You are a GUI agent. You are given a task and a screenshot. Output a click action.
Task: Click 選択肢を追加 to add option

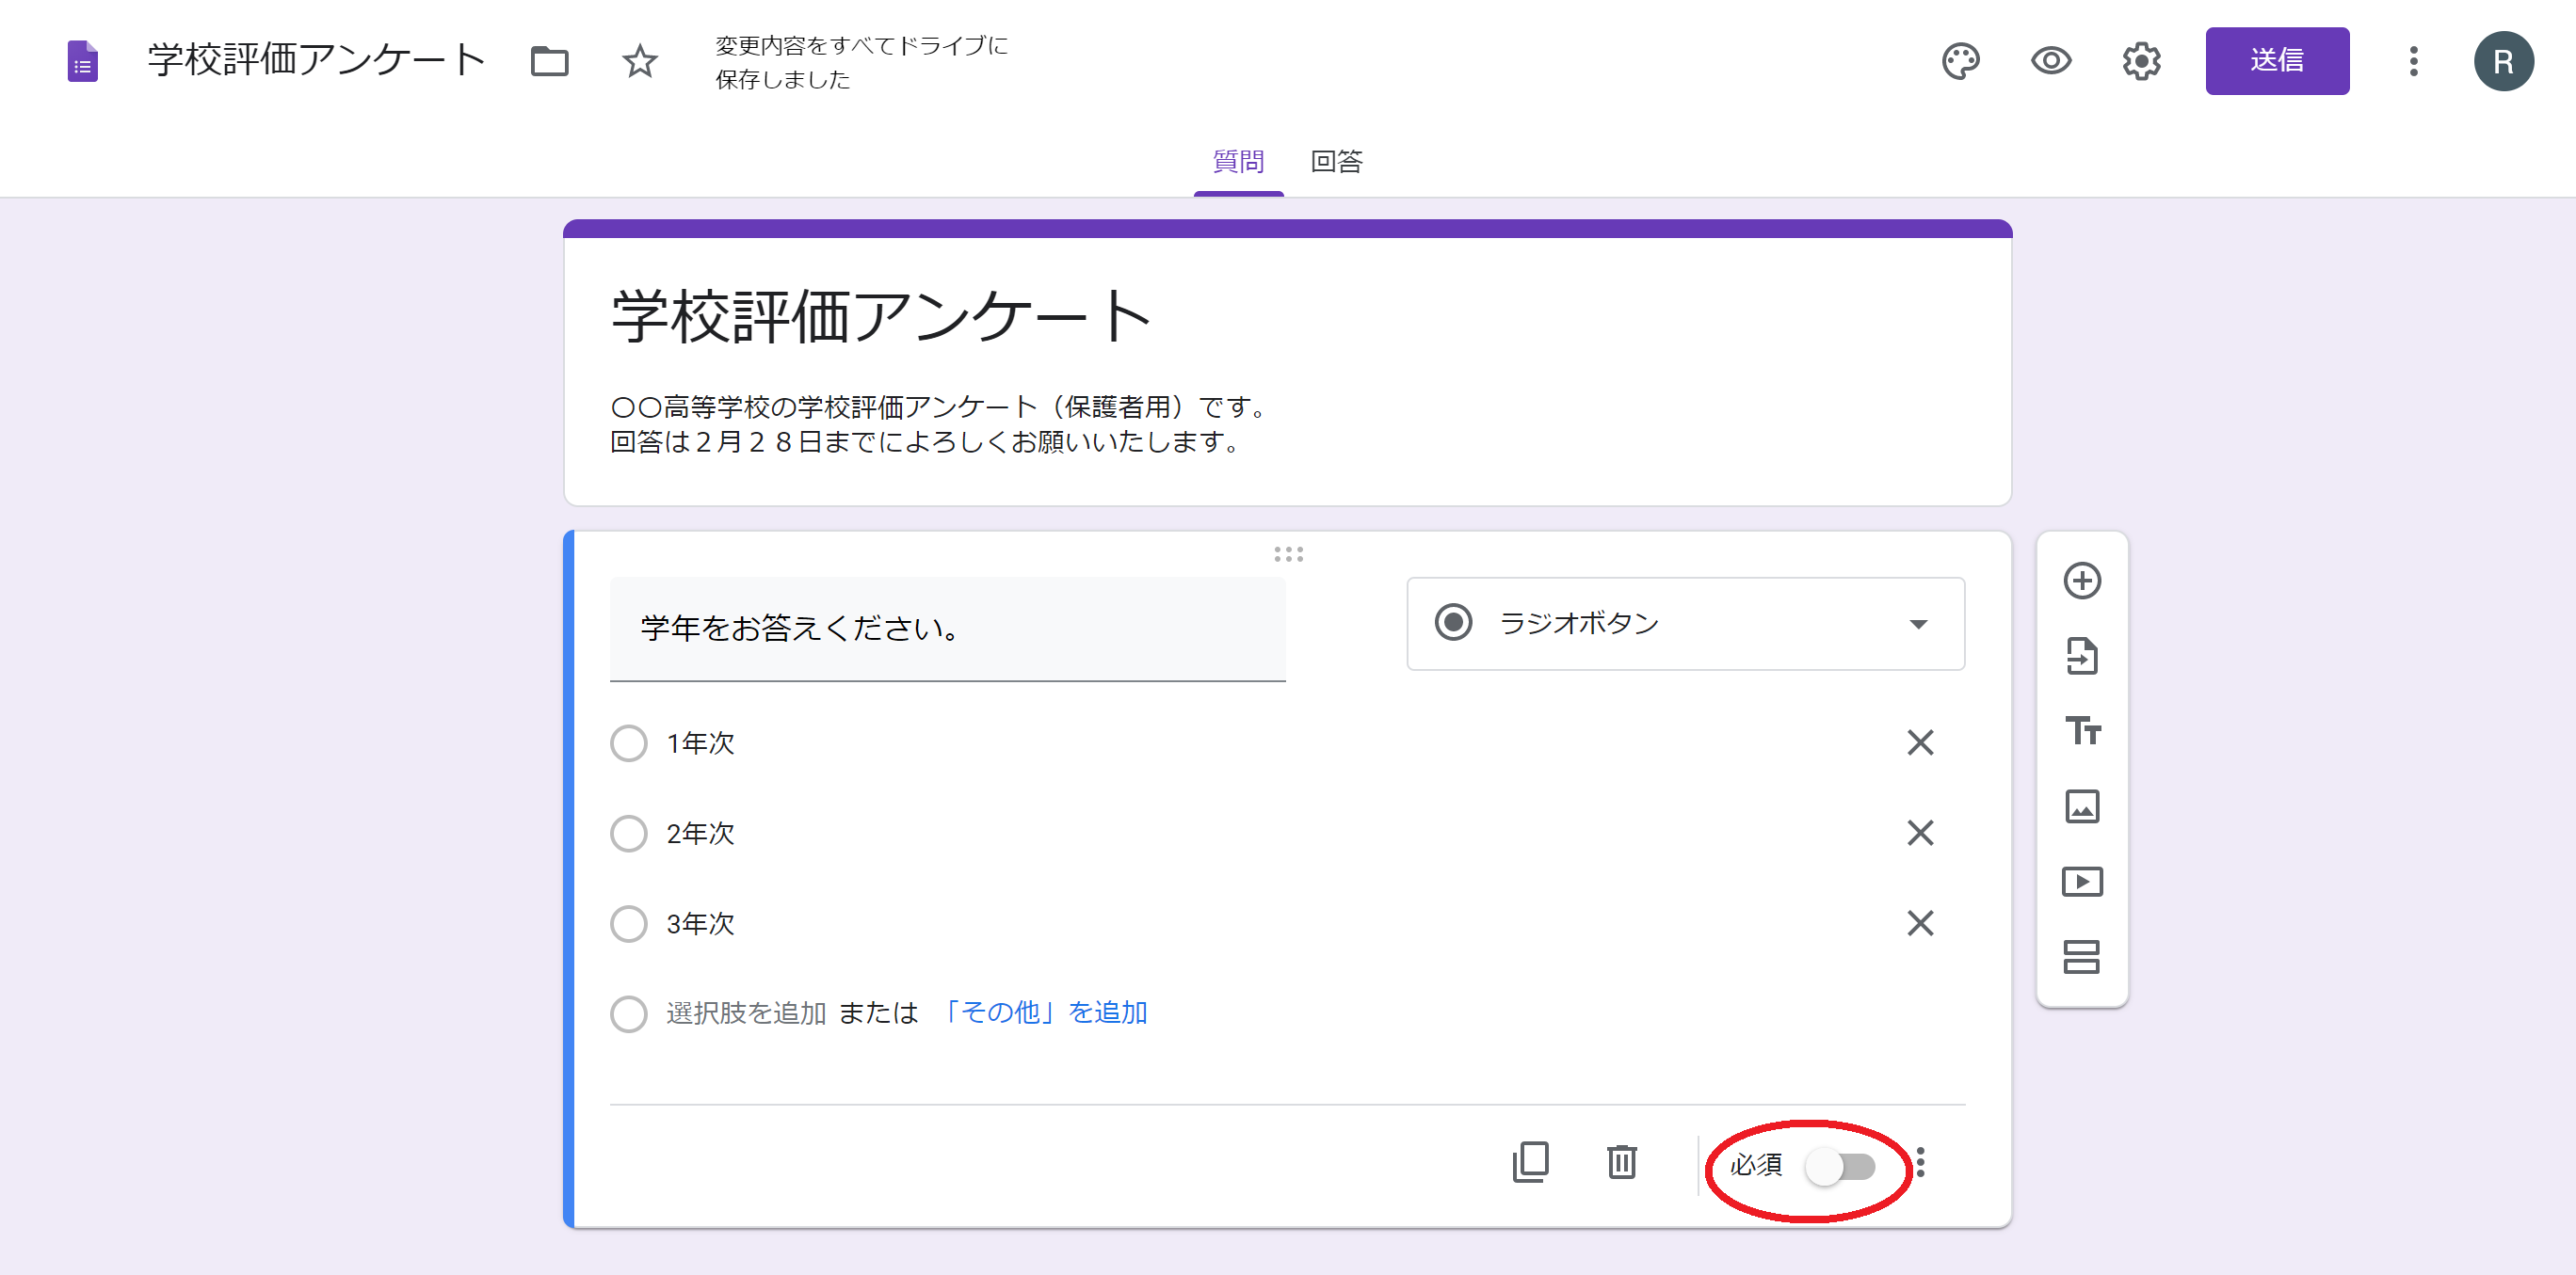746,1013
